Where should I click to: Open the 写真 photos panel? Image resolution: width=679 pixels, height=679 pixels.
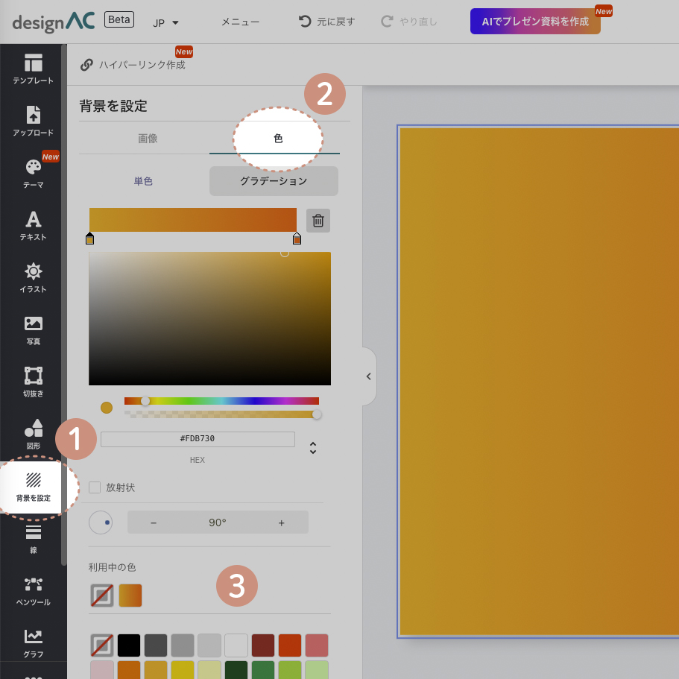pos(33,329)
